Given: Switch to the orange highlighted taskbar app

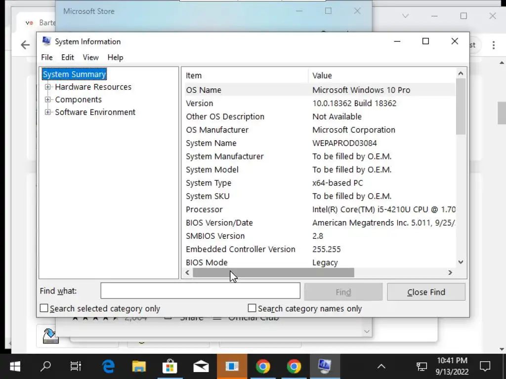Looking at the screenshot, I should 232,367.
